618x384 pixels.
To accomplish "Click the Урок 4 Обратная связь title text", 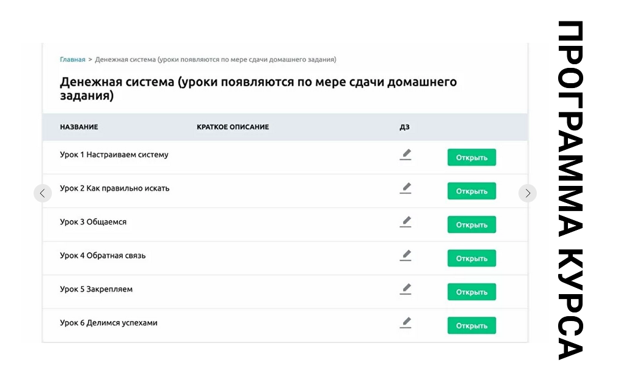I will 103,256.
